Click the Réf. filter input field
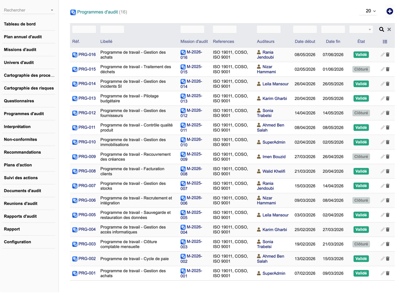405x303 pixels. (84, 29)
